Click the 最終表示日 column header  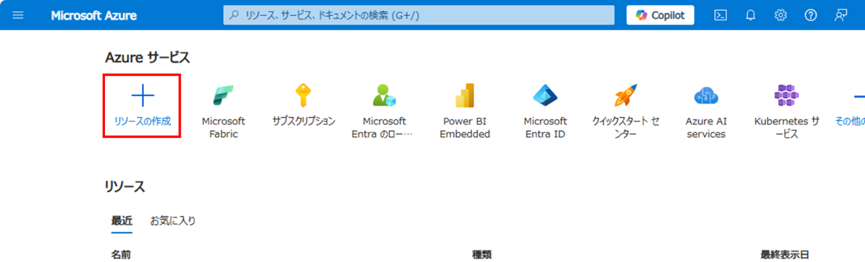[x=785, y=254]
